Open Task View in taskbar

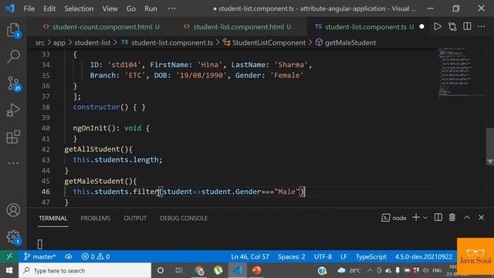point(179,270)
